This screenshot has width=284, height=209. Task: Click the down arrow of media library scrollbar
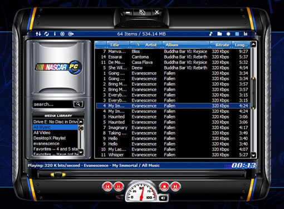(x=81, y=152)
